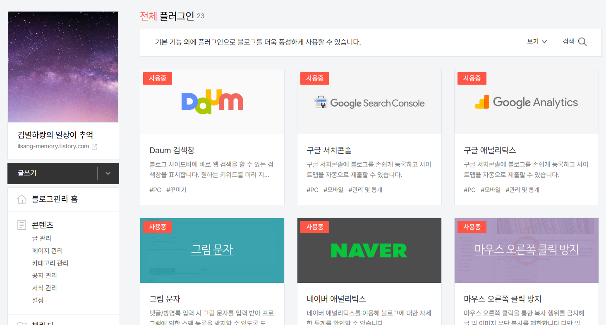Go to 글 관리
The height and width of the screenshot is (325, 606).
[41, 238]
